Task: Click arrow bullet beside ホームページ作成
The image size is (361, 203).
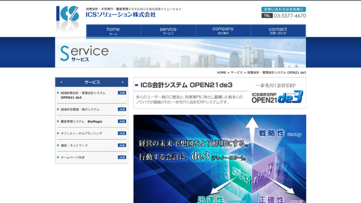Action: (58, 157)
